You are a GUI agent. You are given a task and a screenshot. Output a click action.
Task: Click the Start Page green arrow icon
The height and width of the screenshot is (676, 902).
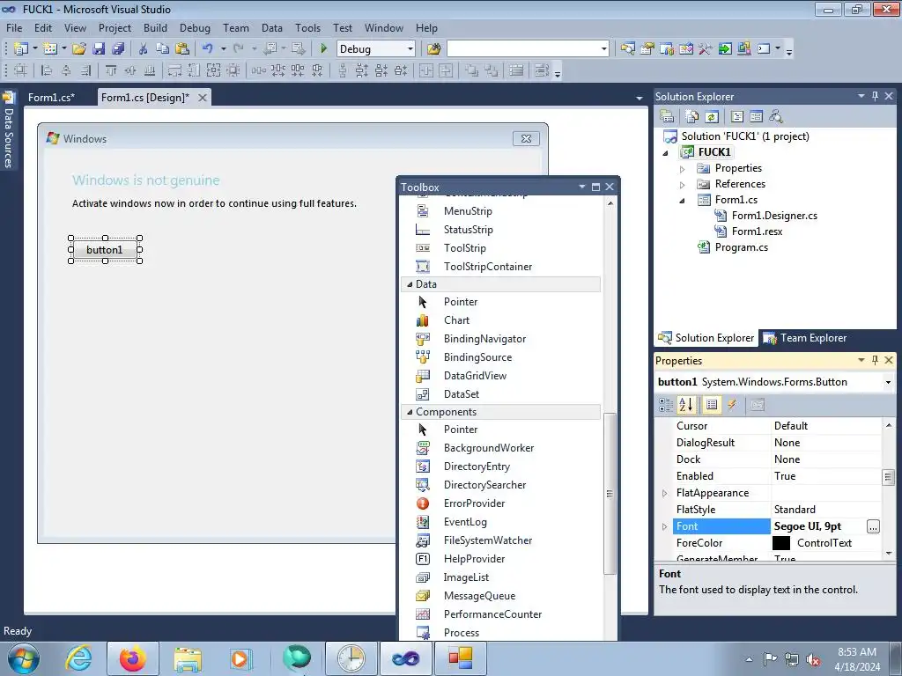click(x=725, y=49)
